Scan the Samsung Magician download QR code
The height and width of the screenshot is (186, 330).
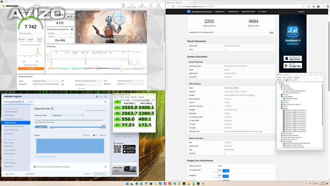tap(117, 149)
